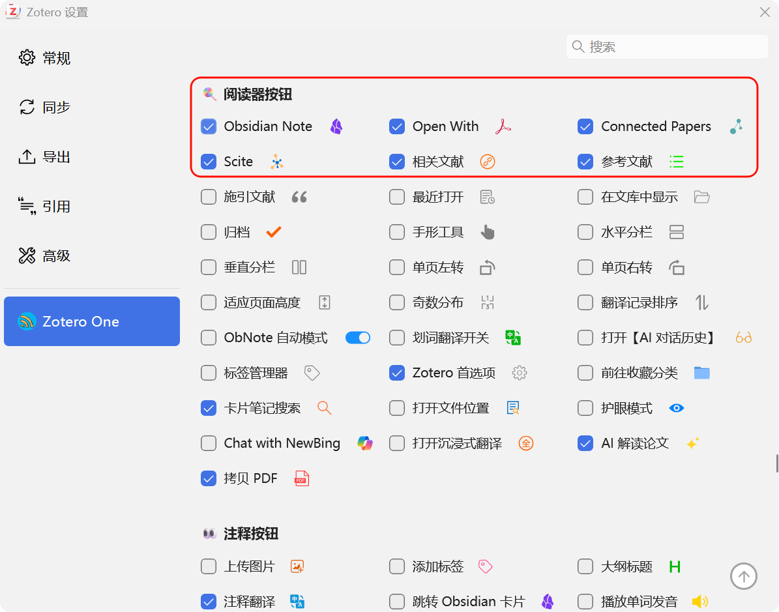Click the 打开文件位置 document search icon
The width and height of the screenshot is (779, 612).
[513, 408]
